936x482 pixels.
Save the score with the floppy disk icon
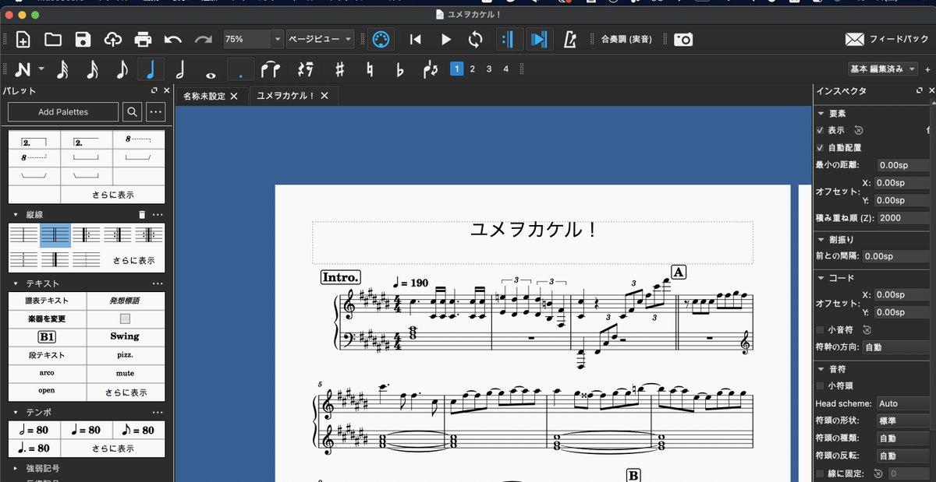coord(83,40)
